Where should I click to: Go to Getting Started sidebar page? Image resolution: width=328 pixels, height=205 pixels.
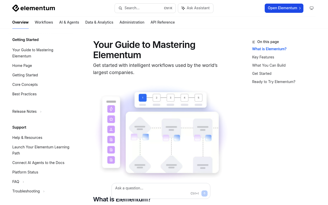click(25, 75)
